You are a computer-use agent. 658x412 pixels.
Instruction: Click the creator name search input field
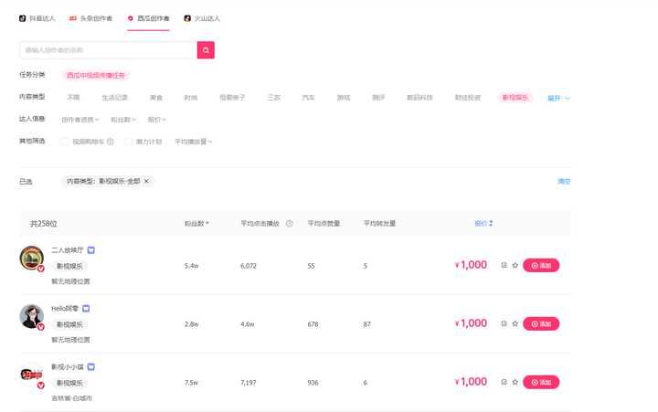pos(107,50)
